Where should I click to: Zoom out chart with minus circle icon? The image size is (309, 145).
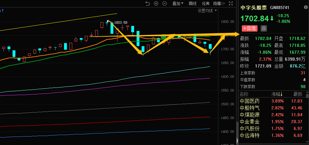click(x=164, y=3)
